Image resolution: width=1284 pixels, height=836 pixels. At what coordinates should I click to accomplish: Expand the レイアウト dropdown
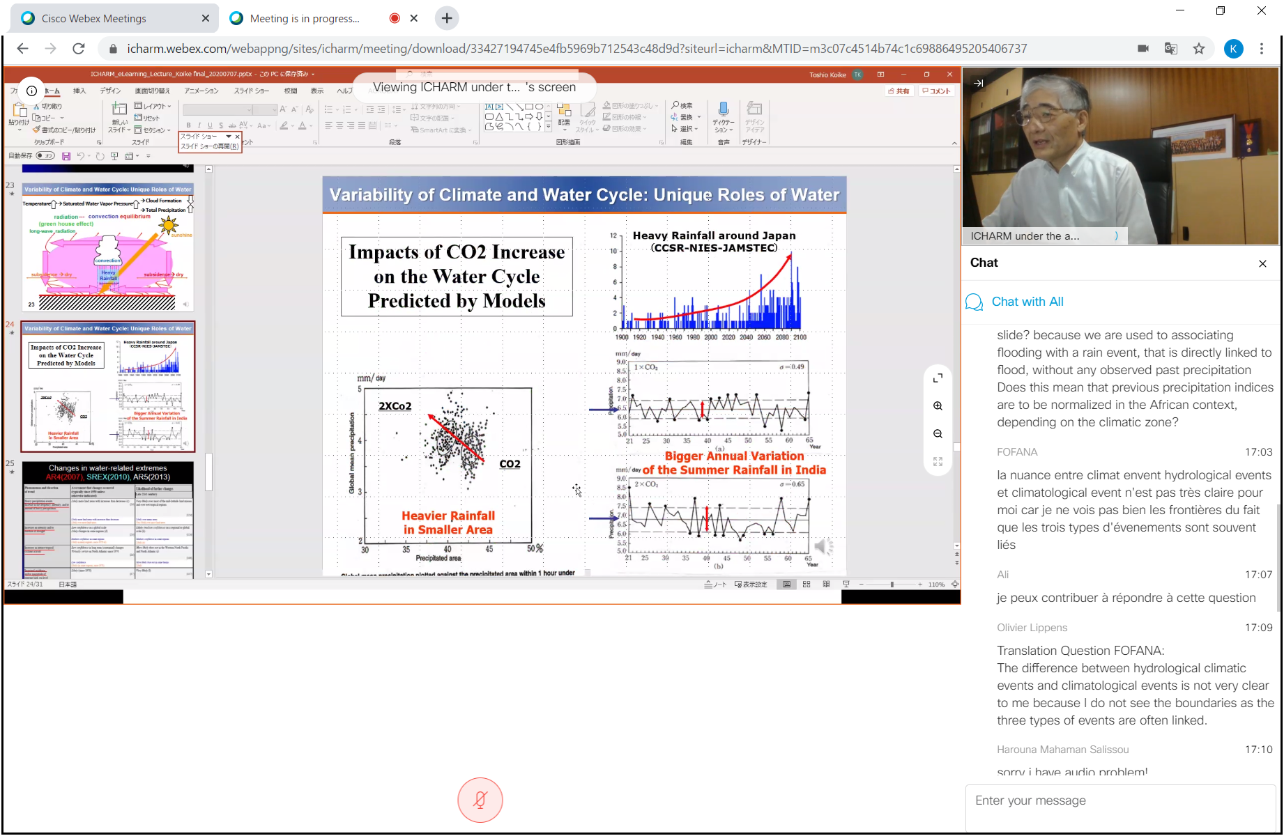click(x=153, y=106)
